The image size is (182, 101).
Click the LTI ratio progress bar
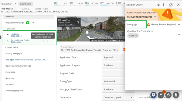61,5
